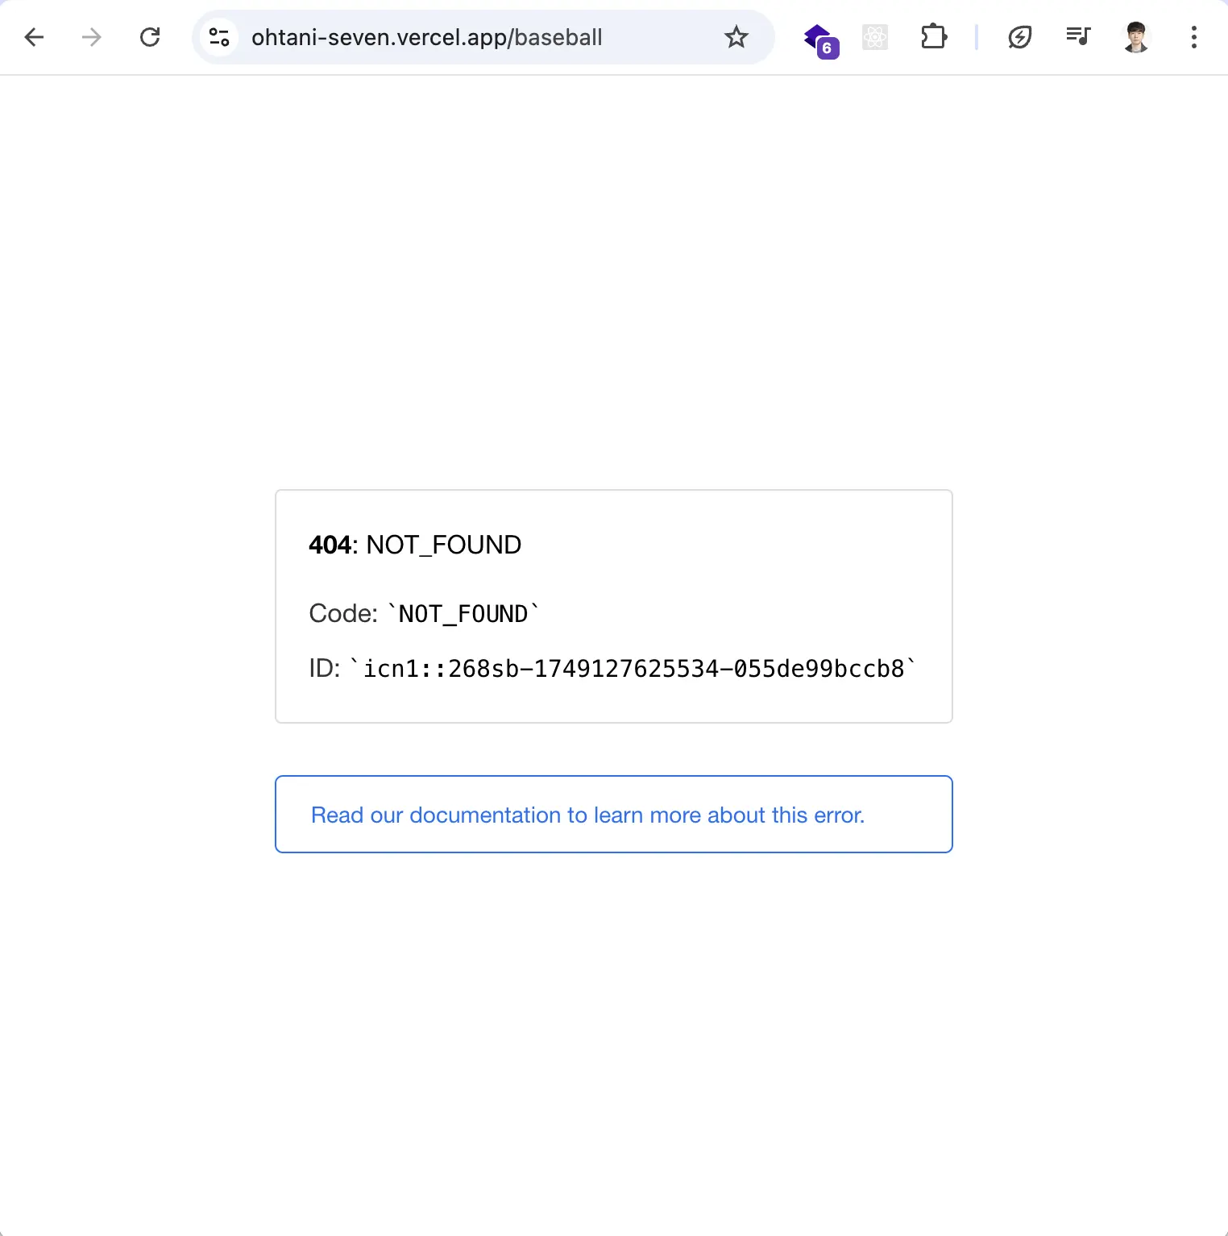Go back to the previous page

(x=34, y=37)
